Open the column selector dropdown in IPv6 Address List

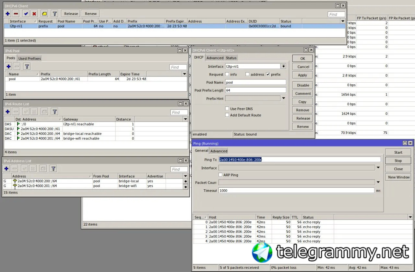coord(185,176)
